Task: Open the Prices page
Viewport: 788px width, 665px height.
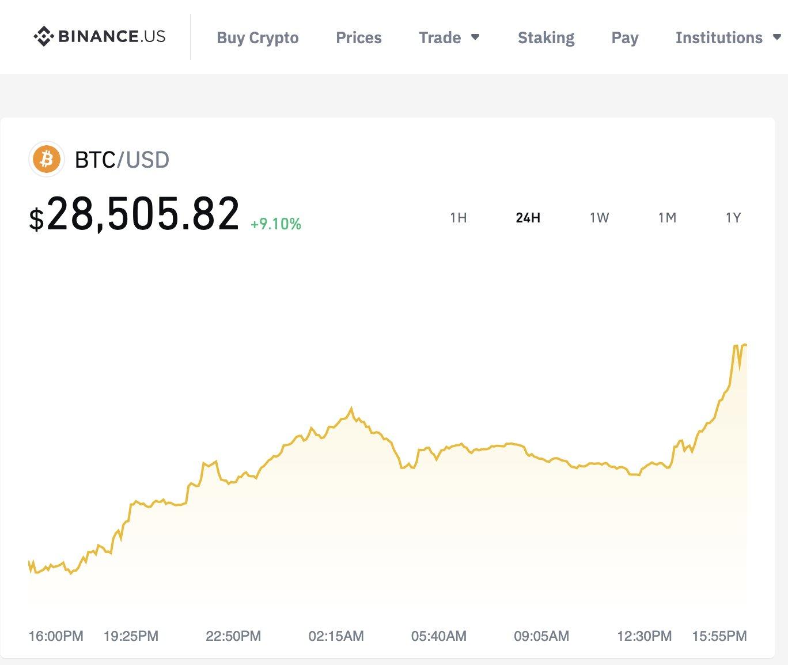Action: click(359, 37)
